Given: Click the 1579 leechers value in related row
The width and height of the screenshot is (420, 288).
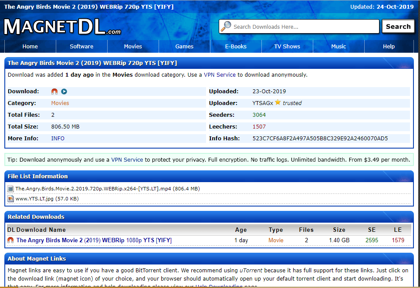Looking at the screenshot, I should 398,241.
